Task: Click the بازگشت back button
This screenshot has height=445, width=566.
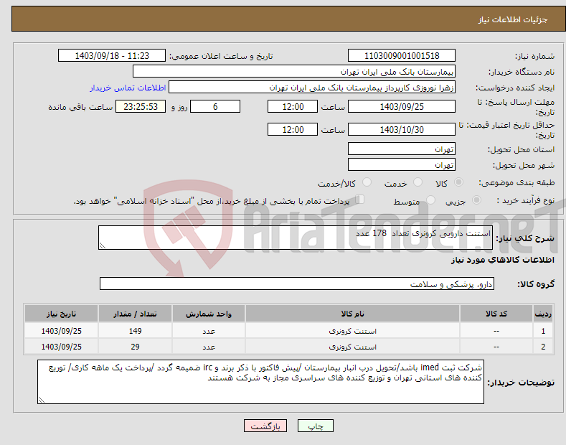Action: pyautogui.click(x=265, y=426)
